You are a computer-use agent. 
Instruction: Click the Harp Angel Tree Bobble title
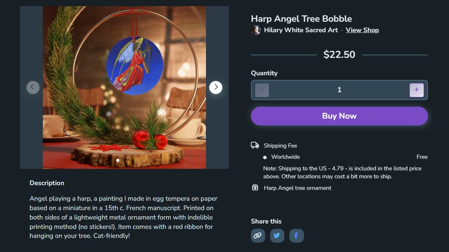301,19
